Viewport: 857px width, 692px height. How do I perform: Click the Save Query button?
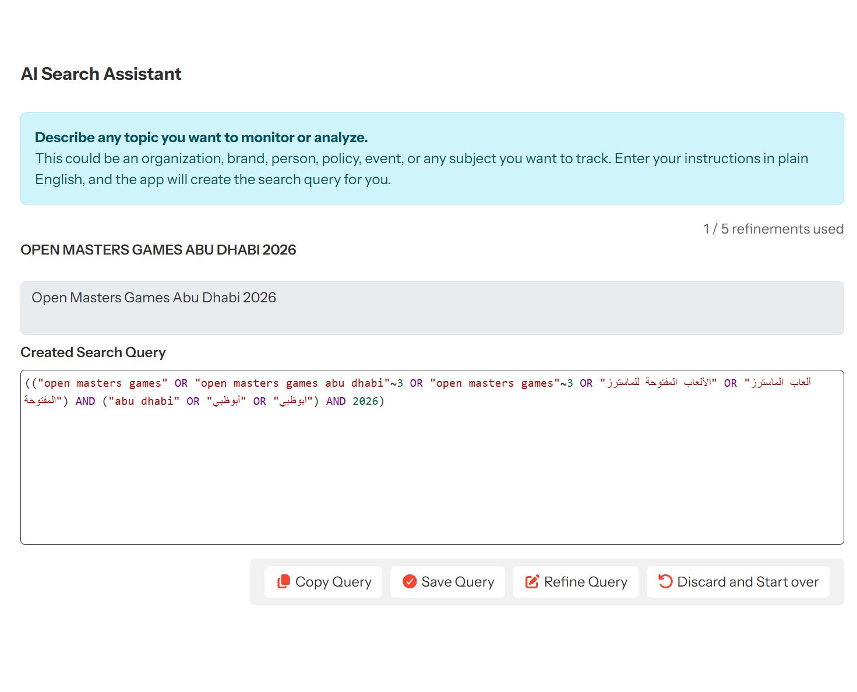pyautogui.click(x=448, y=582)
